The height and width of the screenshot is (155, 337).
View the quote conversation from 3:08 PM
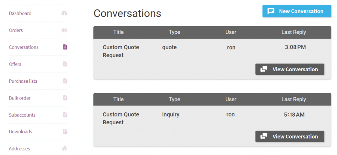(x=290, y=69)
